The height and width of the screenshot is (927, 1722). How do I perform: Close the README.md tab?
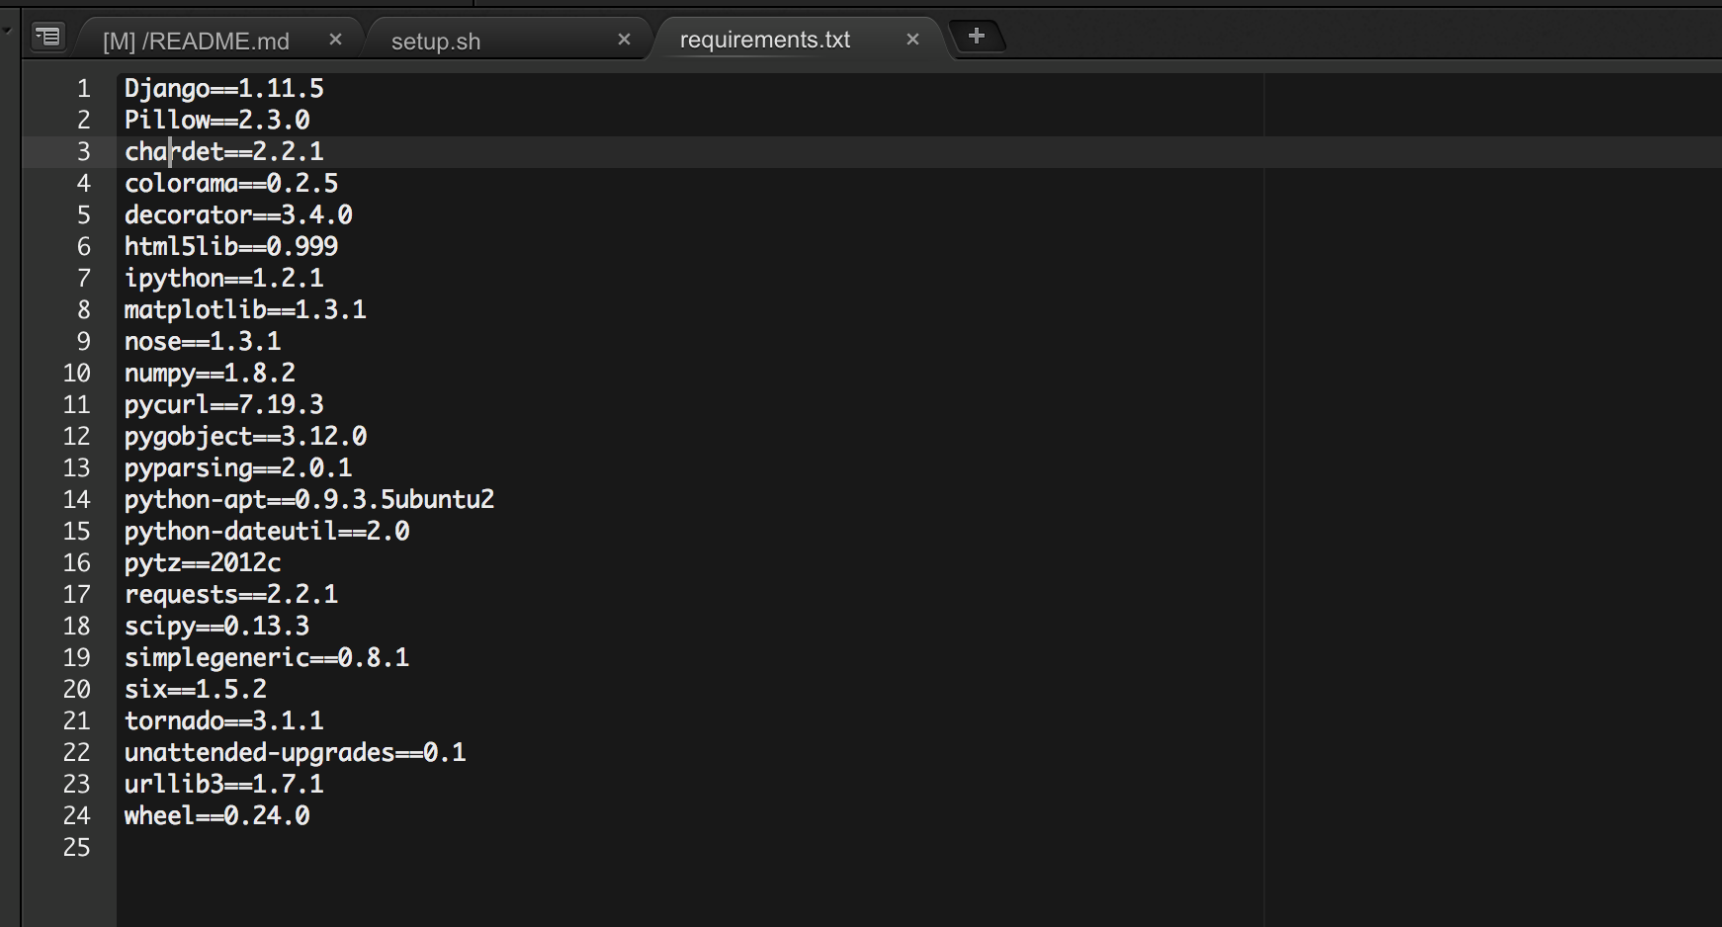(335, 40)
